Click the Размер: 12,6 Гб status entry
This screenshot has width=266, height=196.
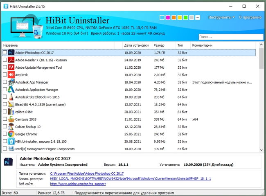pos(51,193)
